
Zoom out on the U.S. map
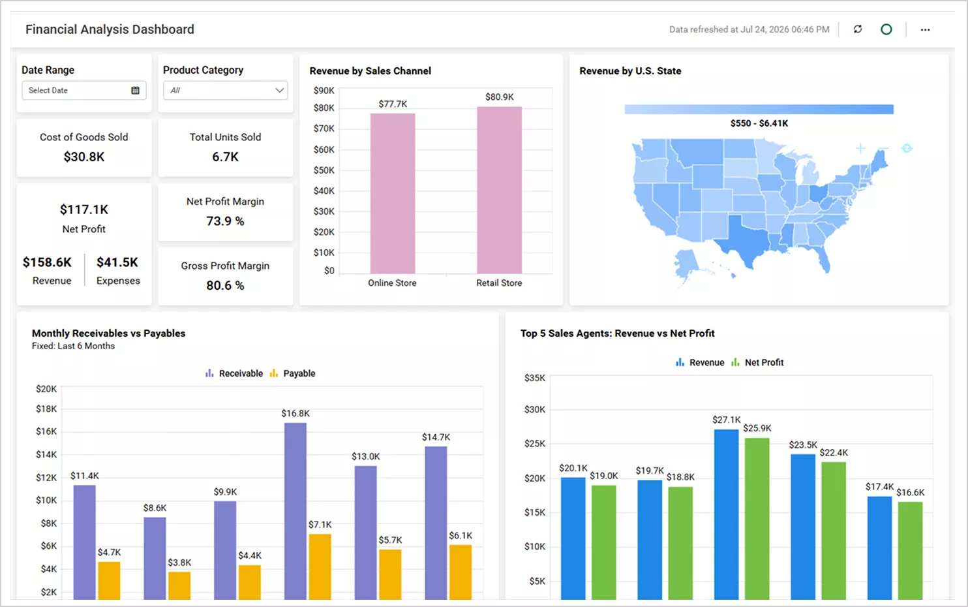point(883,148)
